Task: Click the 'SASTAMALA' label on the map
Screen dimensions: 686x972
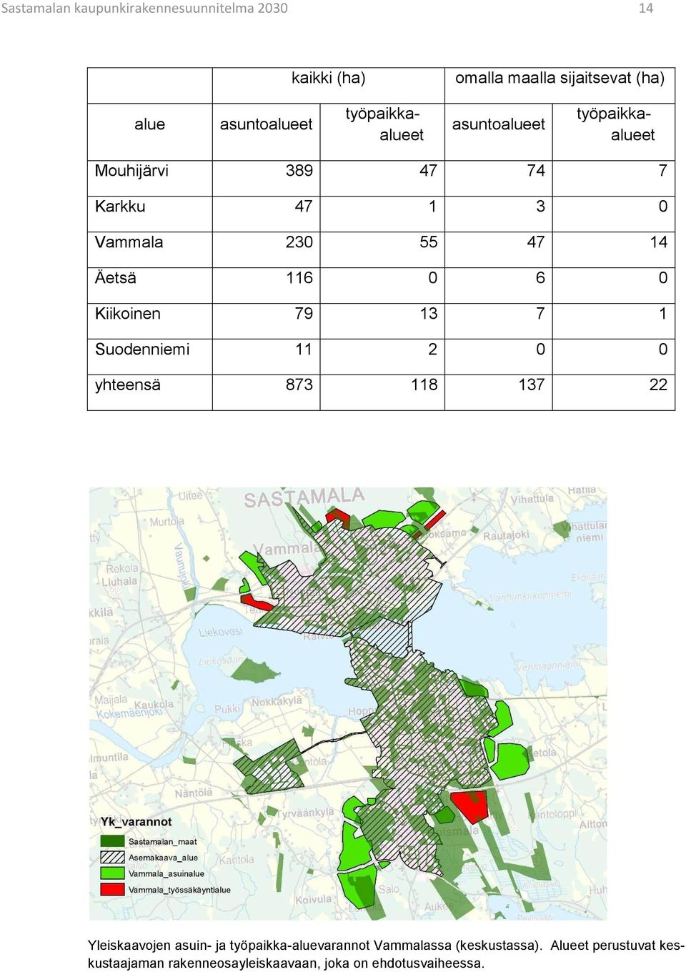Action: [x=304, y=497]
